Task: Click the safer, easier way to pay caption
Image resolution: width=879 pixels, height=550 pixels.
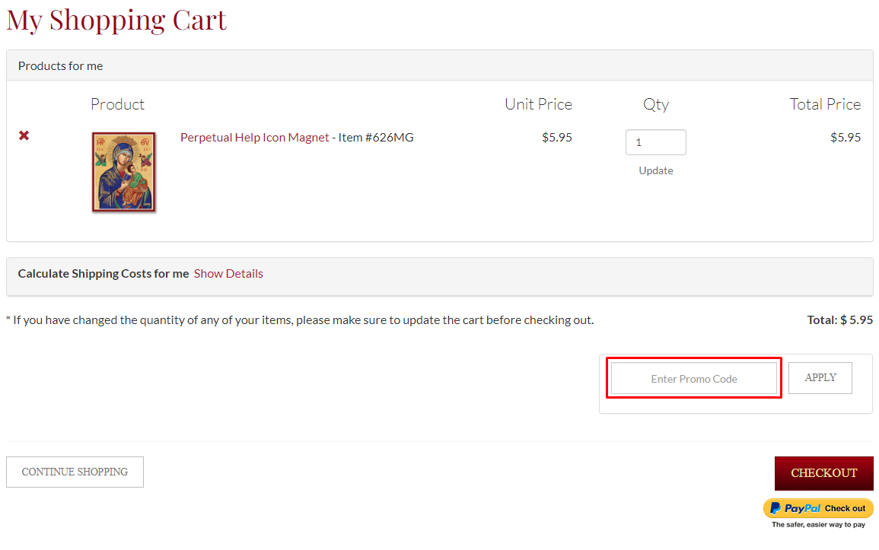Action: click(818, 525)
